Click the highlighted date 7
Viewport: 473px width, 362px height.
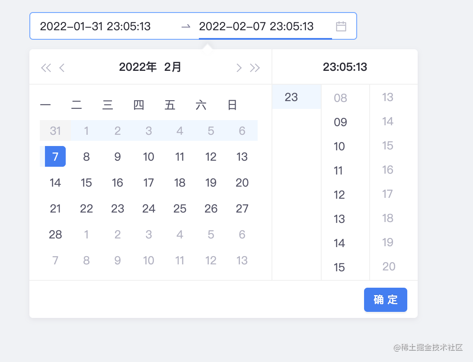55,156
